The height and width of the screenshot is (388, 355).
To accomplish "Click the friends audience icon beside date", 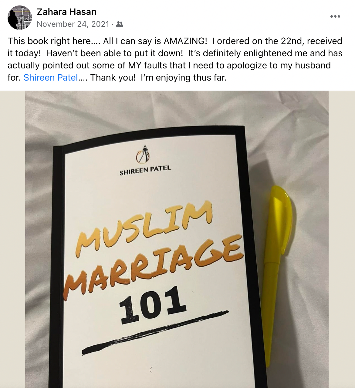I will tap(120, 24).
